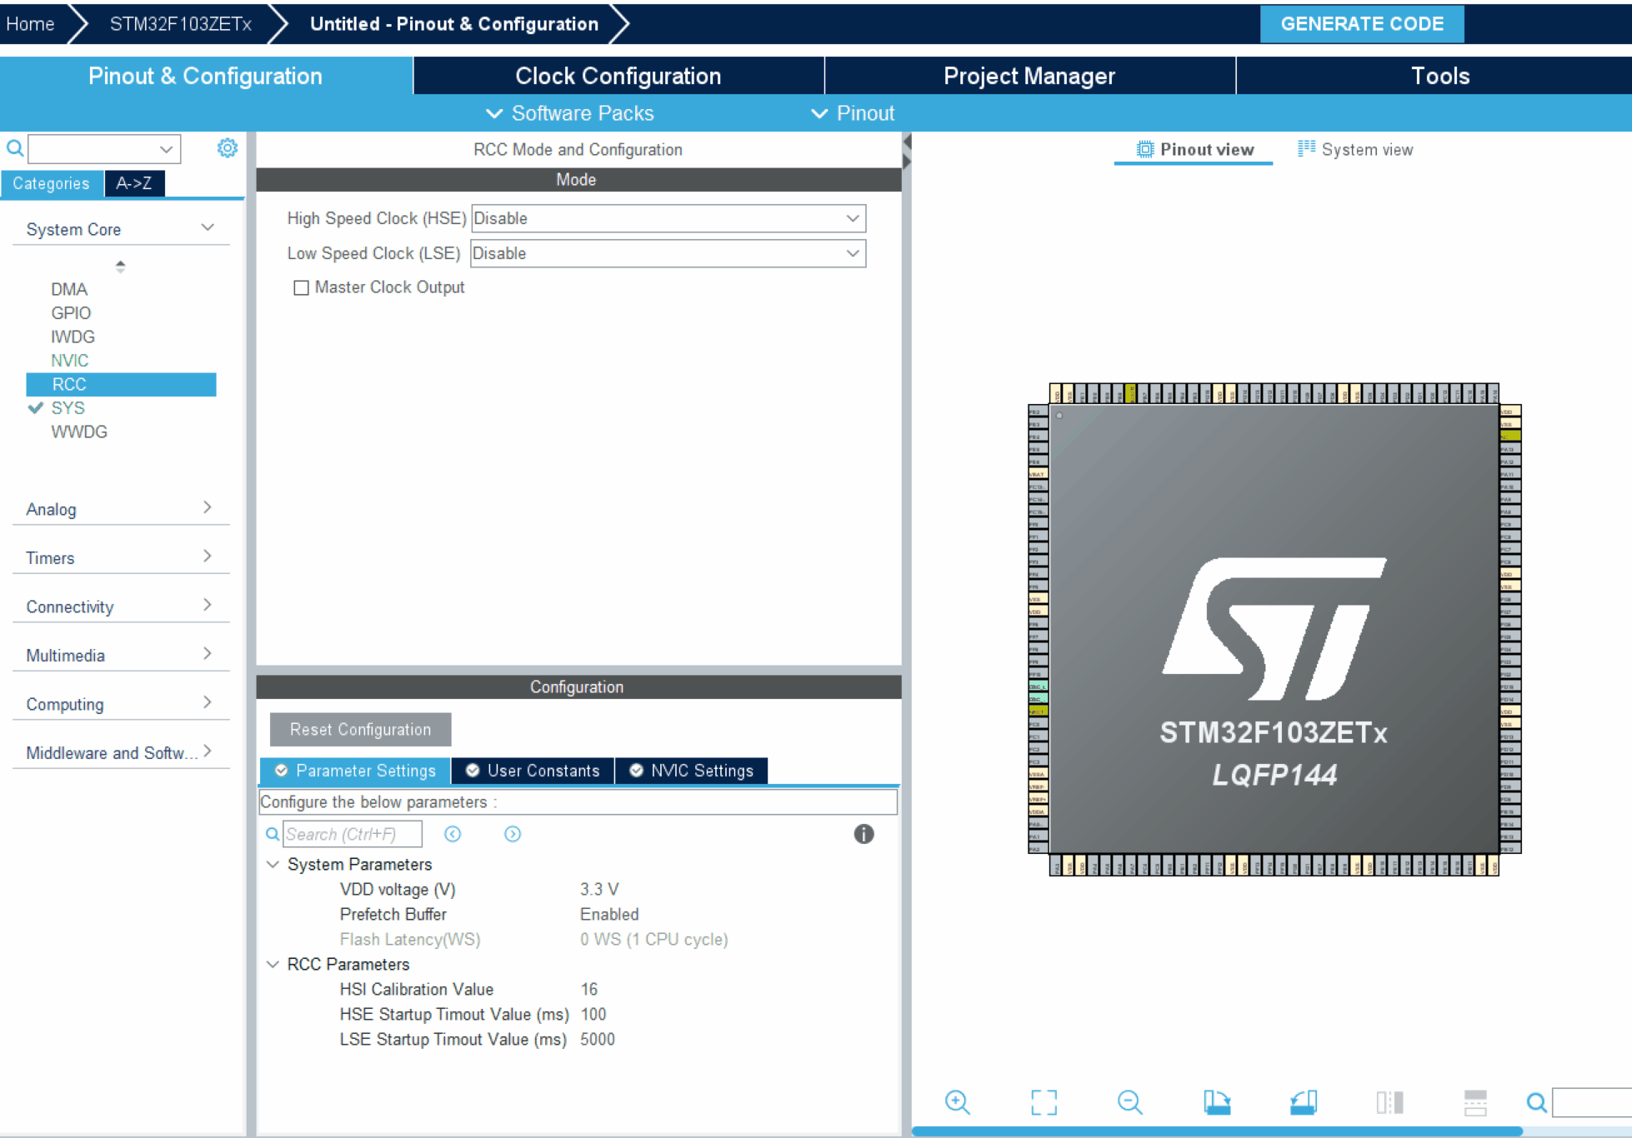
Task: Select NVIC in System Core list
Action: [x=69, y=361]
